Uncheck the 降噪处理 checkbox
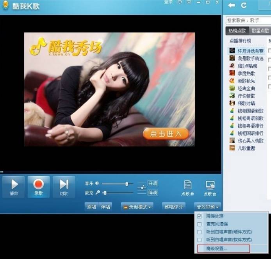The height and width of the screenshot is (259, 271). (199, 216)
